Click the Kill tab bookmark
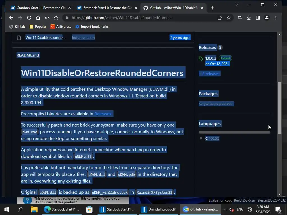The image size is (287, 215). click(17, 27)
